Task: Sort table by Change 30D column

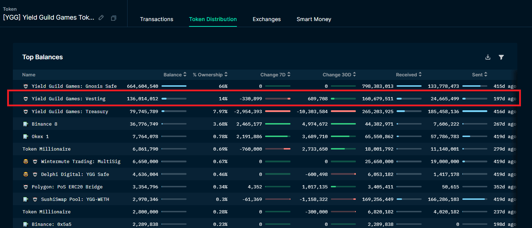Action: [x=339, y=75]
